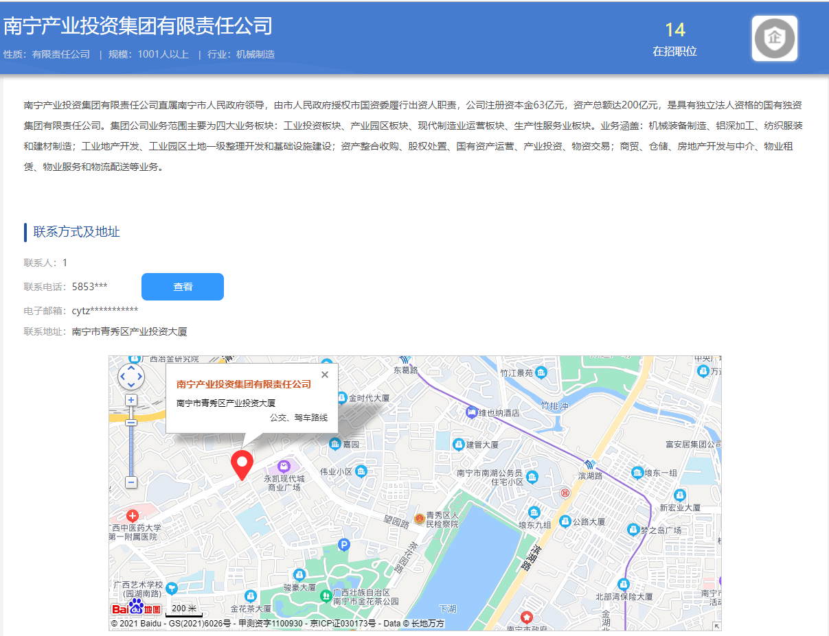Click the 金花茶公园 green park icon

coord(326,596)
